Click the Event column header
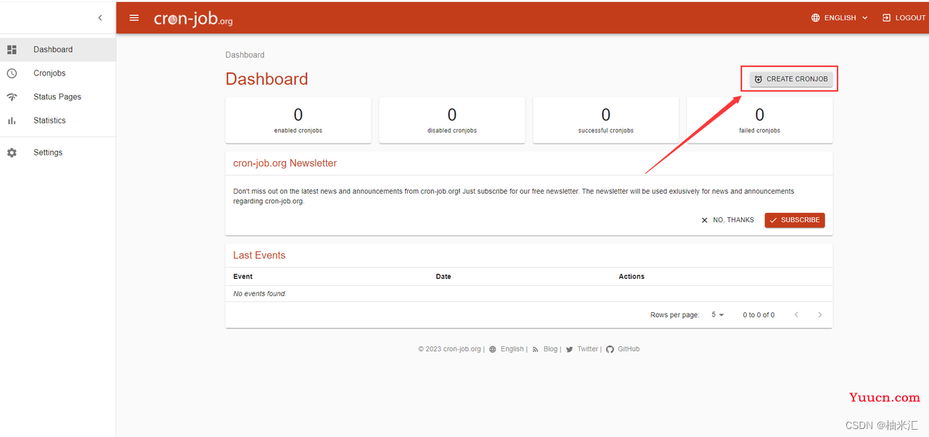The image size is (929, 437). point(243,277)
